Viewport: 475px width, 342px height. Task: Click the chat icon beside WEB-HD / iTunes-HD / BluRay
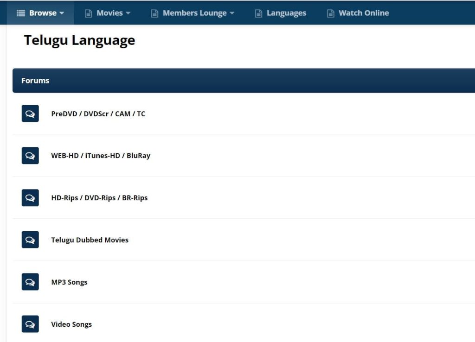30,156
